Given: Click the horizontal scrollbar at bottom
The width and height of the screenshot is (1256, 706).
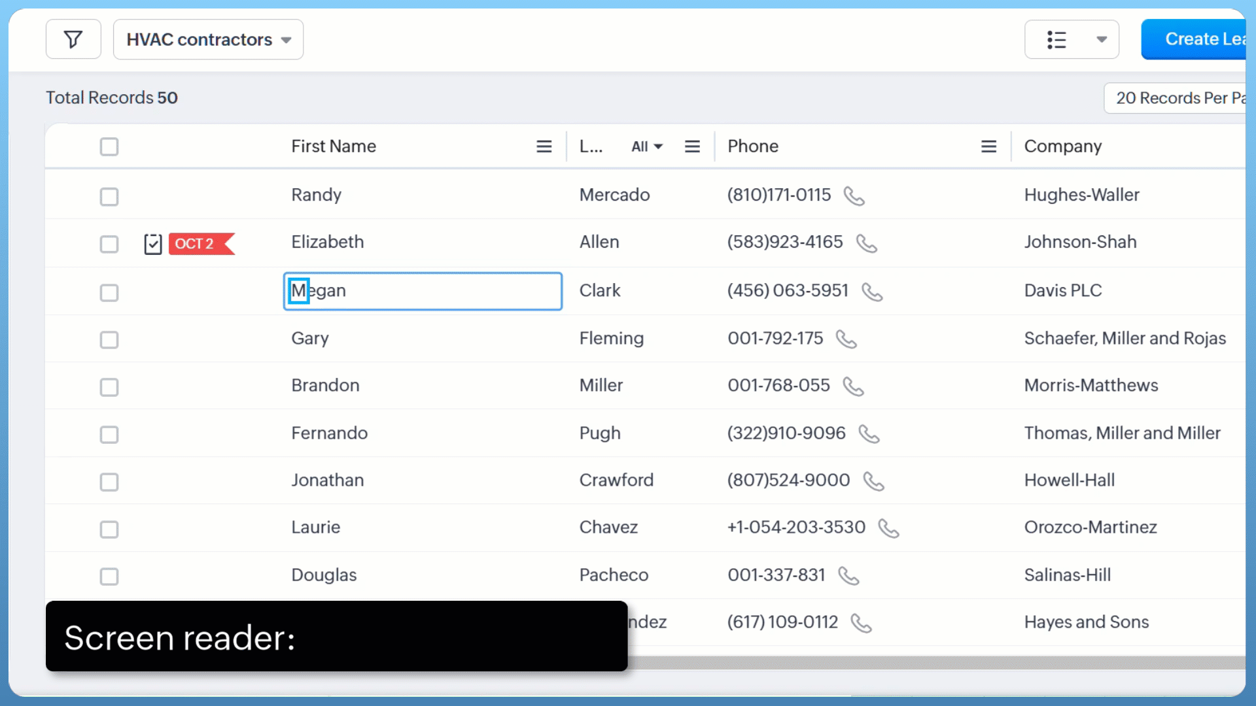Looking at the screenshot, I should (x=935, y=663).
